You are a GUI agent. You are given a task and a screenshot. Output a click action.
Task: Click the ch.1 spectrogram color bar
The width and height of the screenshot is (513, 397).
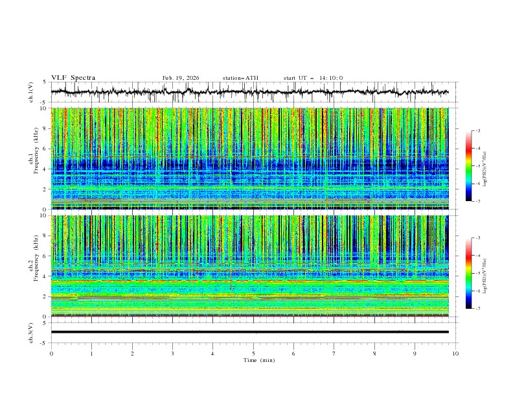click(x=468, y=166)
